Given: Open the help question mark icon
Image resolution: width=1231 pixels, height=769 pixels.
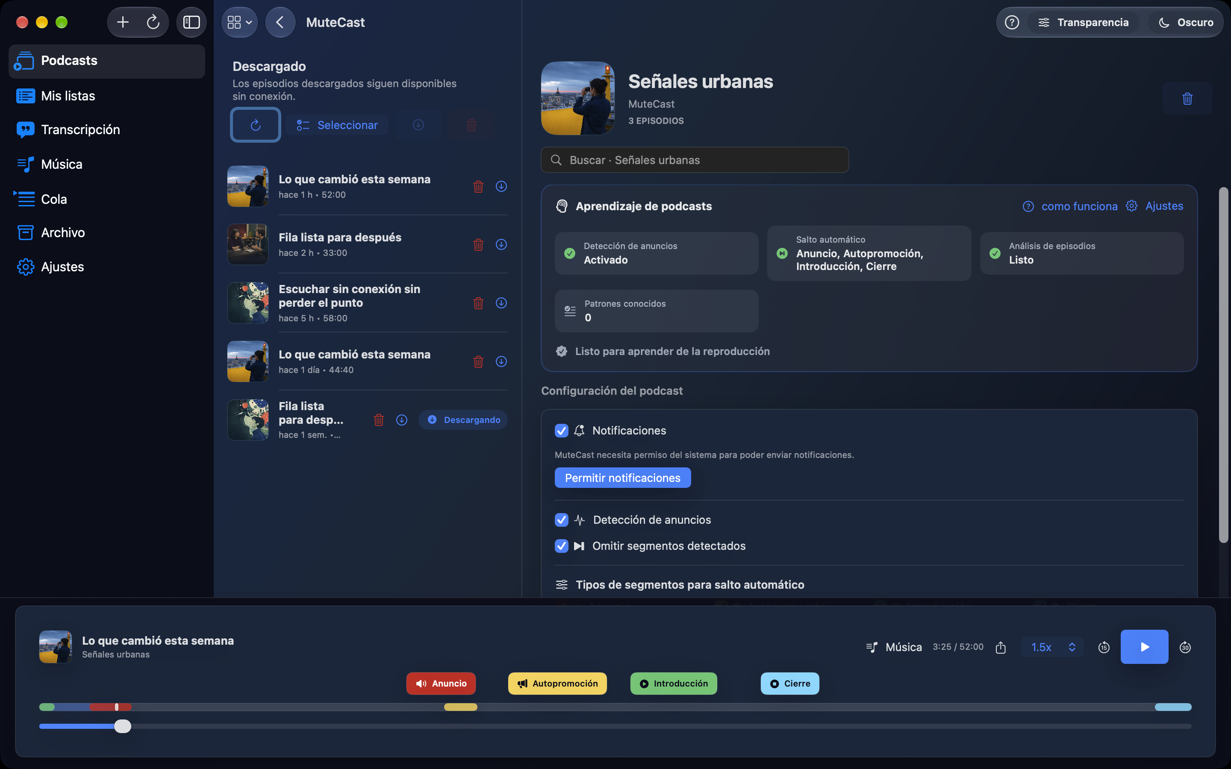Looking at the screenshot, I should pos(1012,22).
